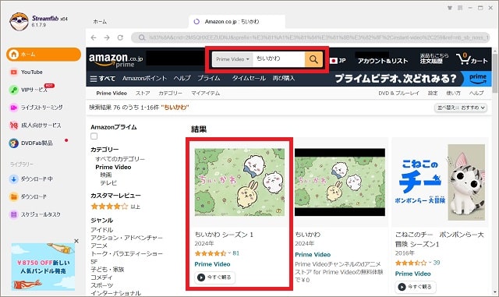The image size is (499, 297).
Task: Go back in the browser
Action: point(94,37)
